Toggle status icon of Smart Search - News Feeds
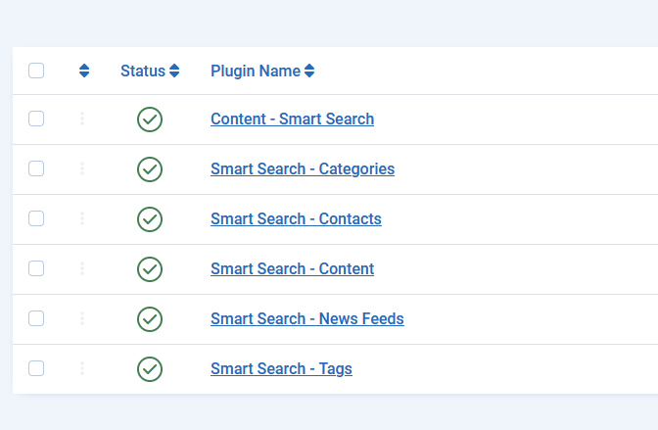Viewport: 658px width, 430px height. click(150, 318)
